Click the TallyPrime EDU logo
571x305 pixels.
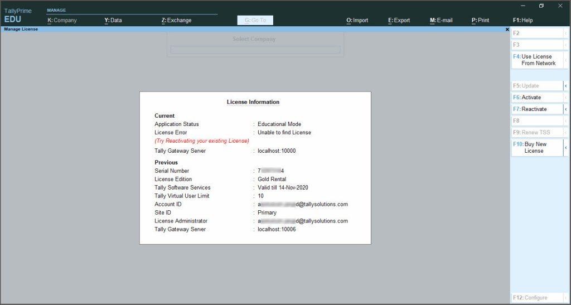tap(18, 16)
